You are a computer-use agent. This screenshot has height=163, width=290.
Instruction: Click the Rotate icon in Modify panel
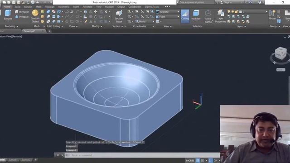pos(96,17)
